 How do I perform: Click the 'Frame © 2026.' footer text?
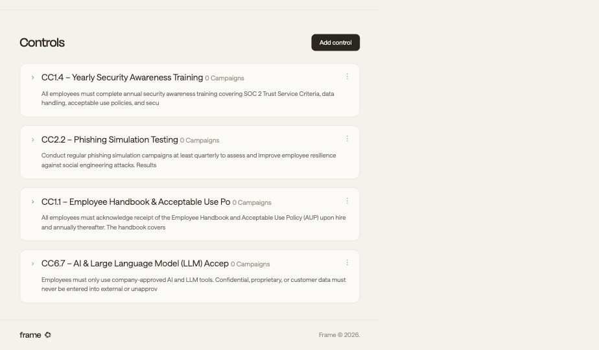339,334
